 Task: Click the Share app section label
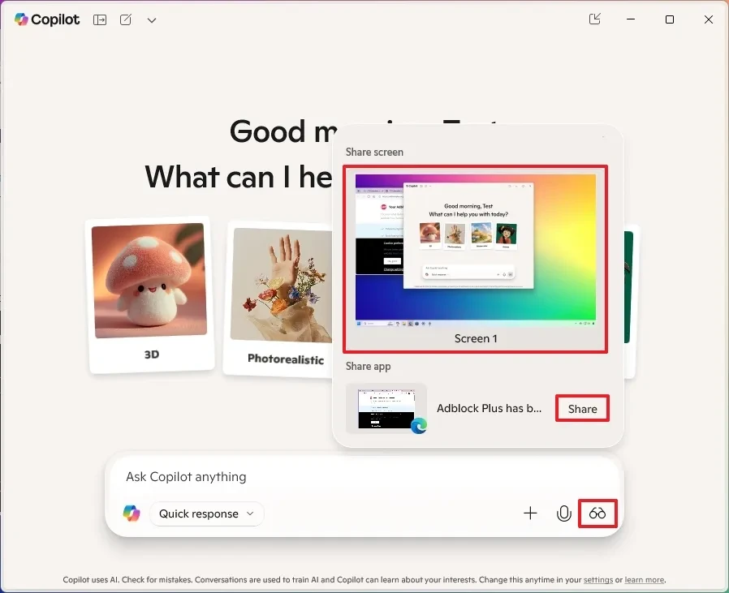point(368,366)
